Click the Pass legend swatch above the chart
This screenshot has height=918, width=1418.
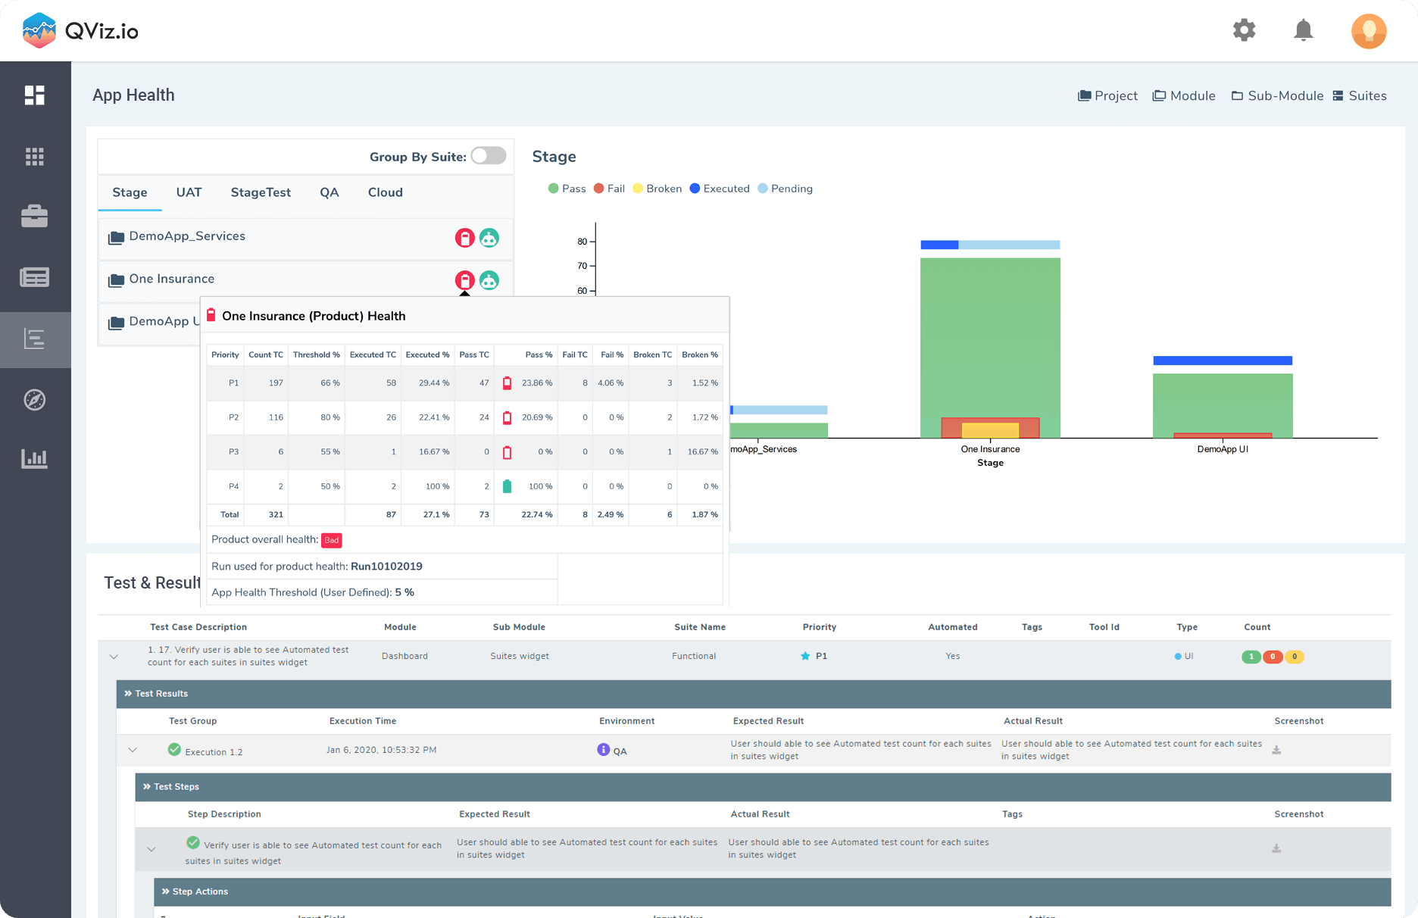click(x=554, y=188)
